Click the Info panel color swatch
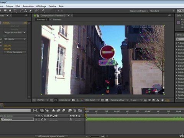Viewport: 184px width, 138px height. [178, 23]
